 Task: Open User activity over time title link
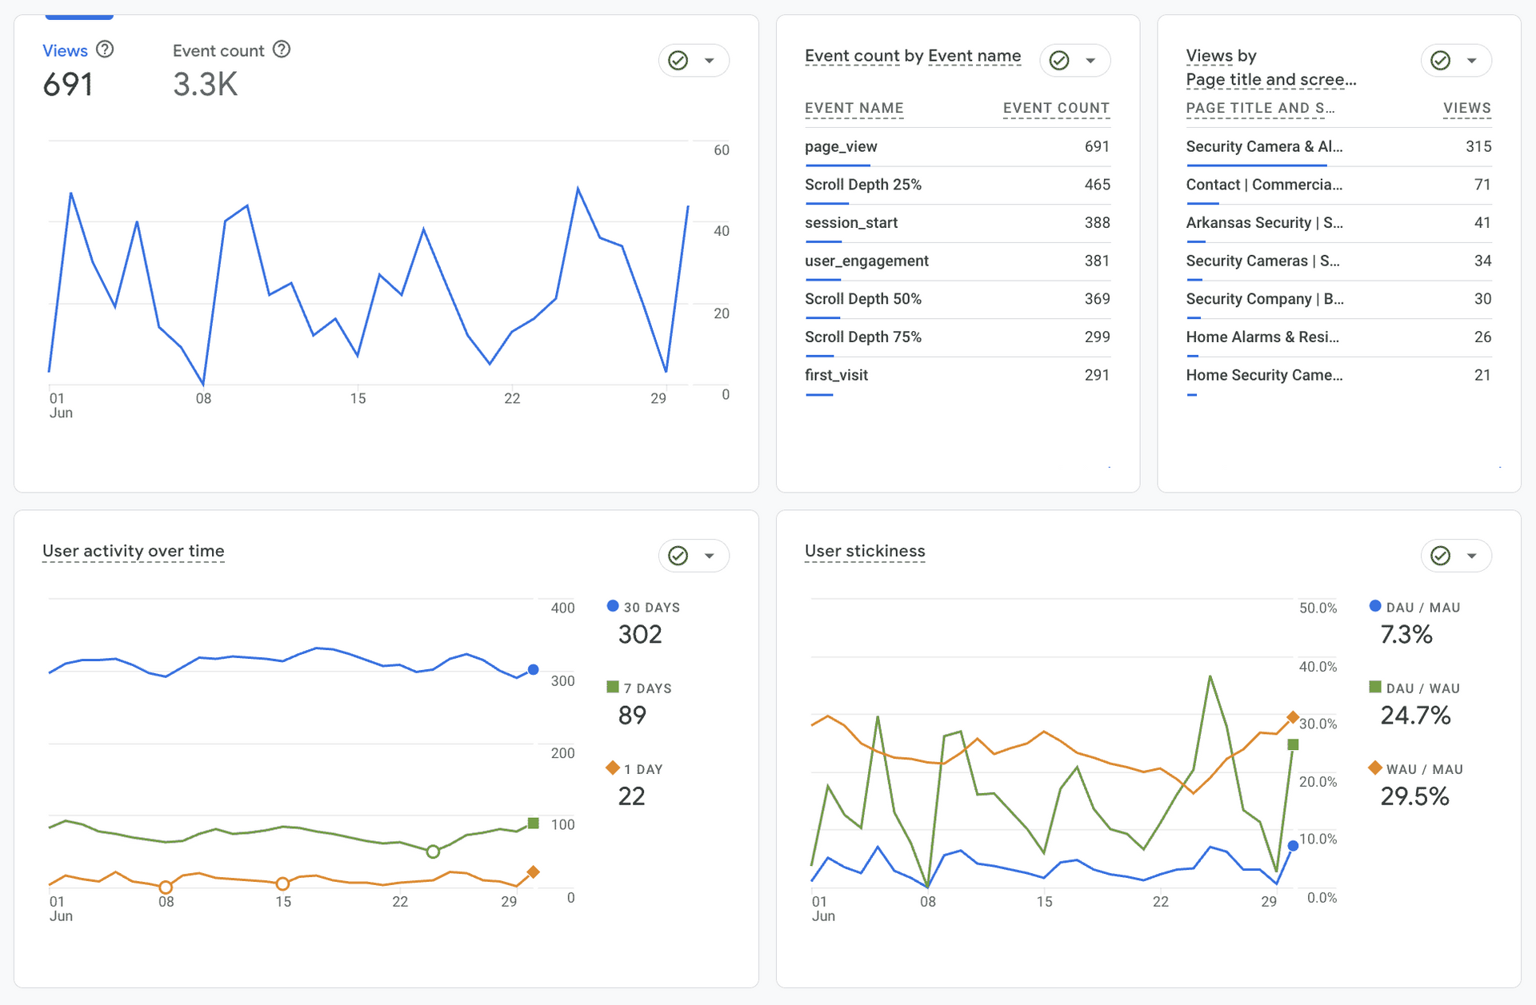click(x=133, y=551)
